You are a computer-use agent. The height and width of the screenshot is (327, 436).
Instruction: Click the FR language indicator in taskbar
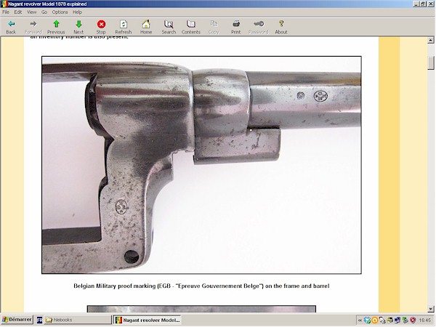point(39,320)
